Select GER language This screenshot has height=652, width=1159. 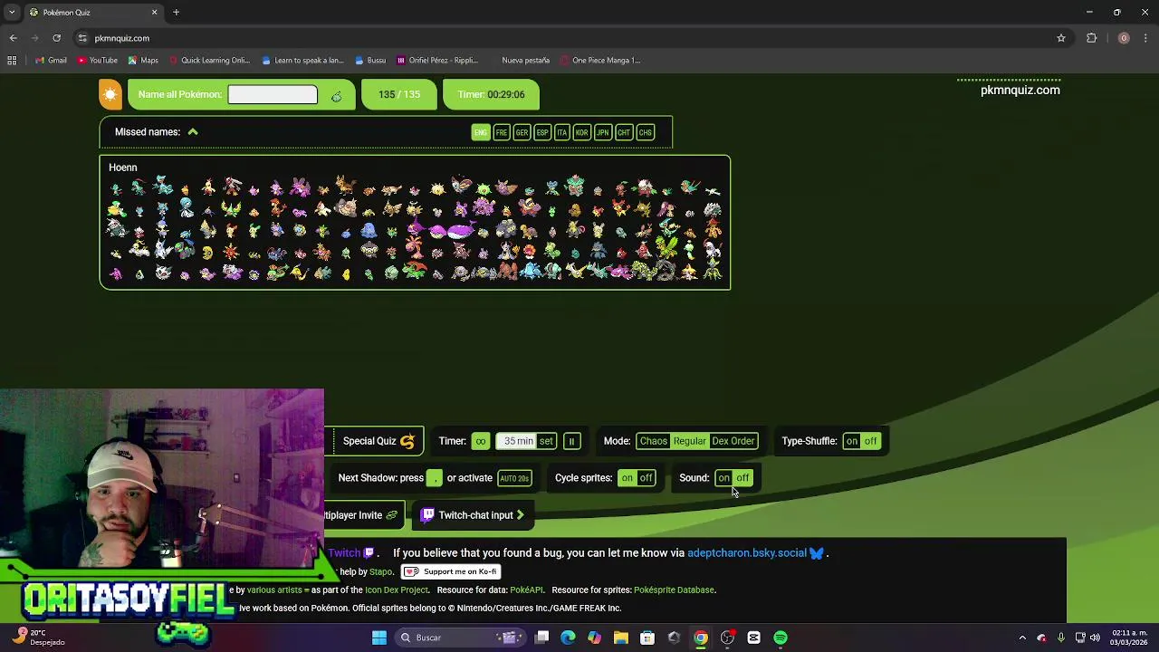pyautogui.click(x=522, y=132)
